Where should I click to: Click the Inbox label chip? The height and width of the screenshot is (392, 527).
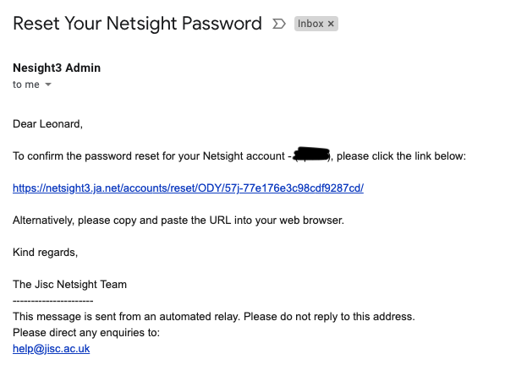coord(310,24)
